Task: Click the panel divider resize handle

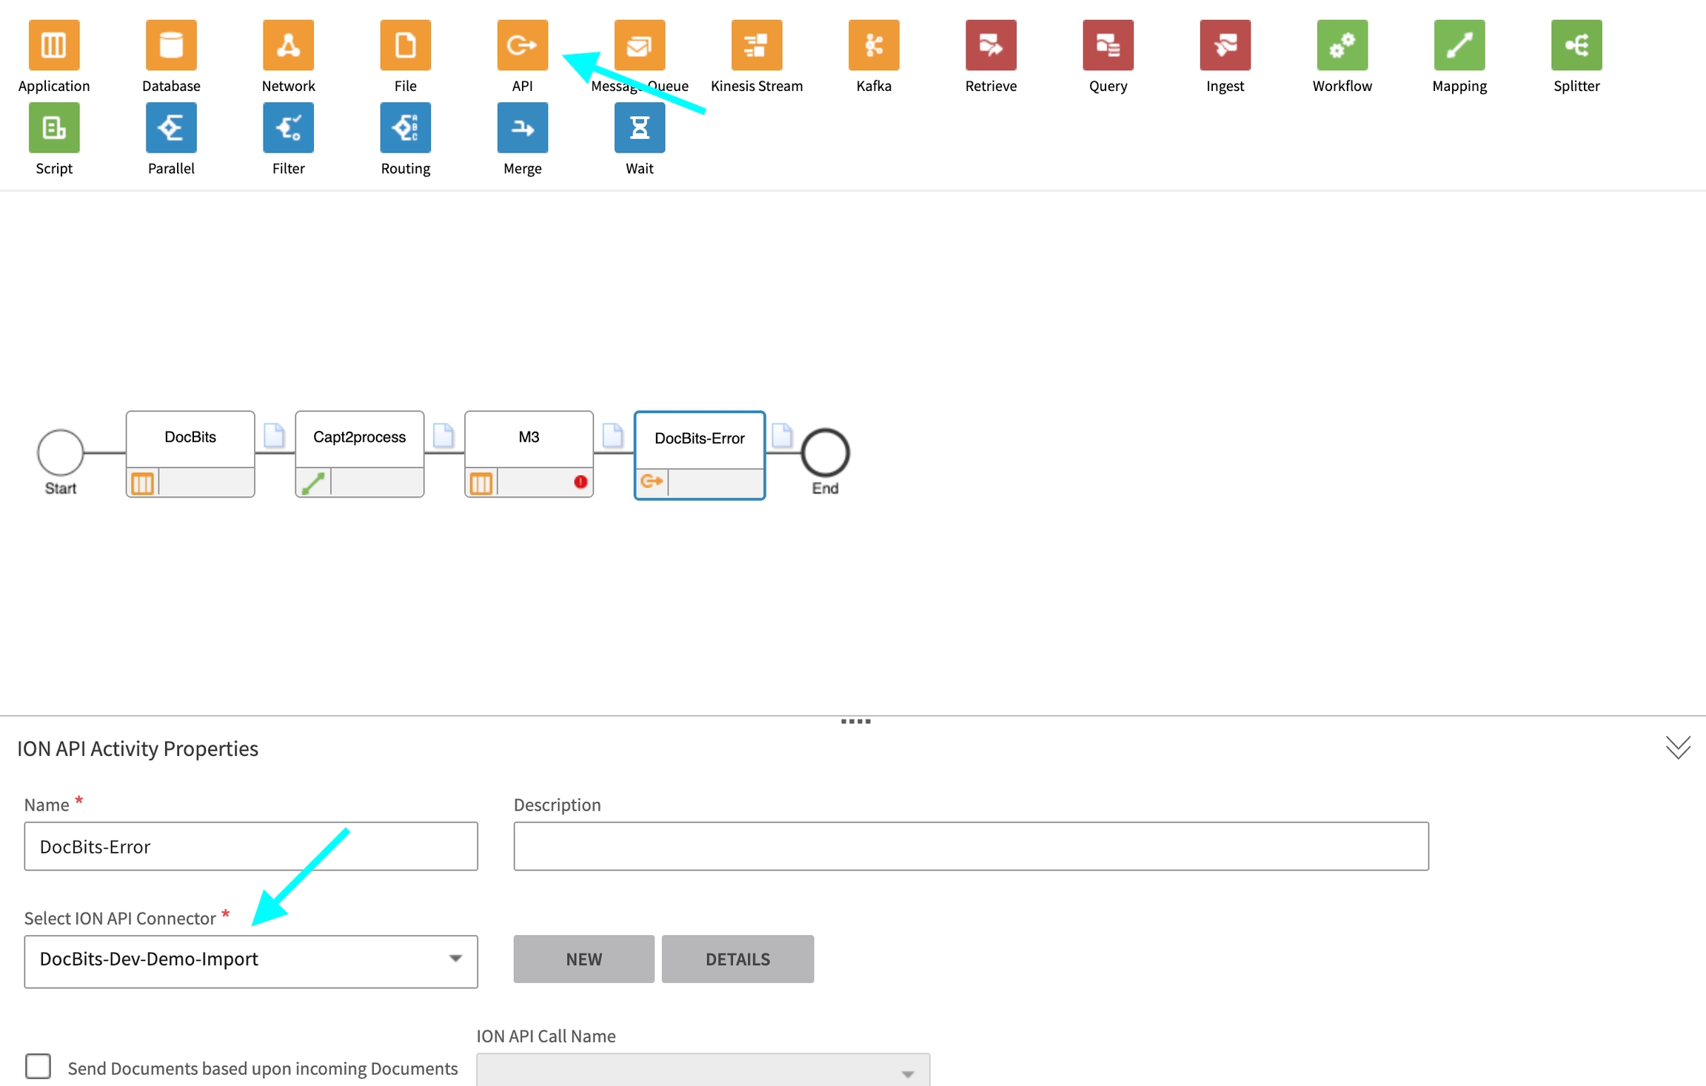Action: tap(855, 721)
